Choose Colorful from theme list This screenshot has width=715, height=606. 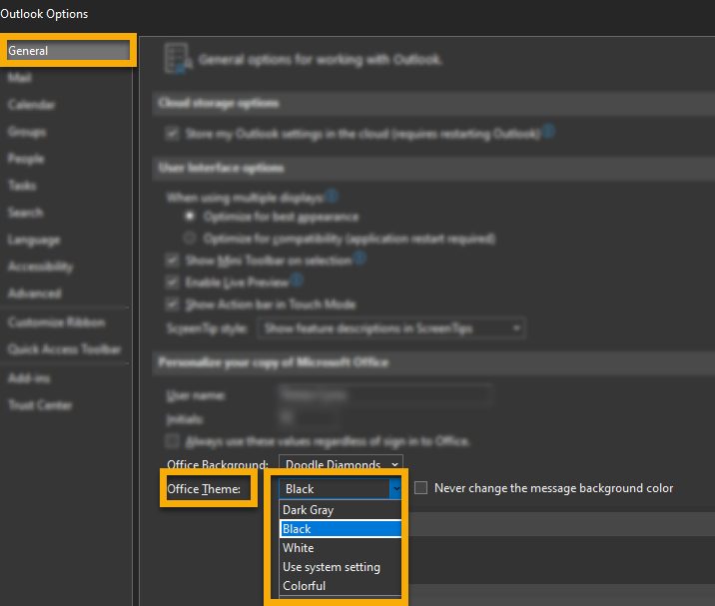tap(341, 586)
